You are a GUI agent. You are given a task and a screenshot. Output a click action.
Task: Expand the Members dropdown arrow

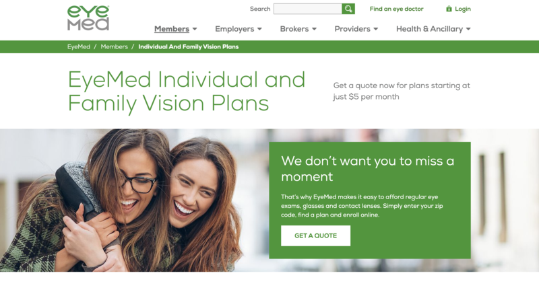(195, 29)
